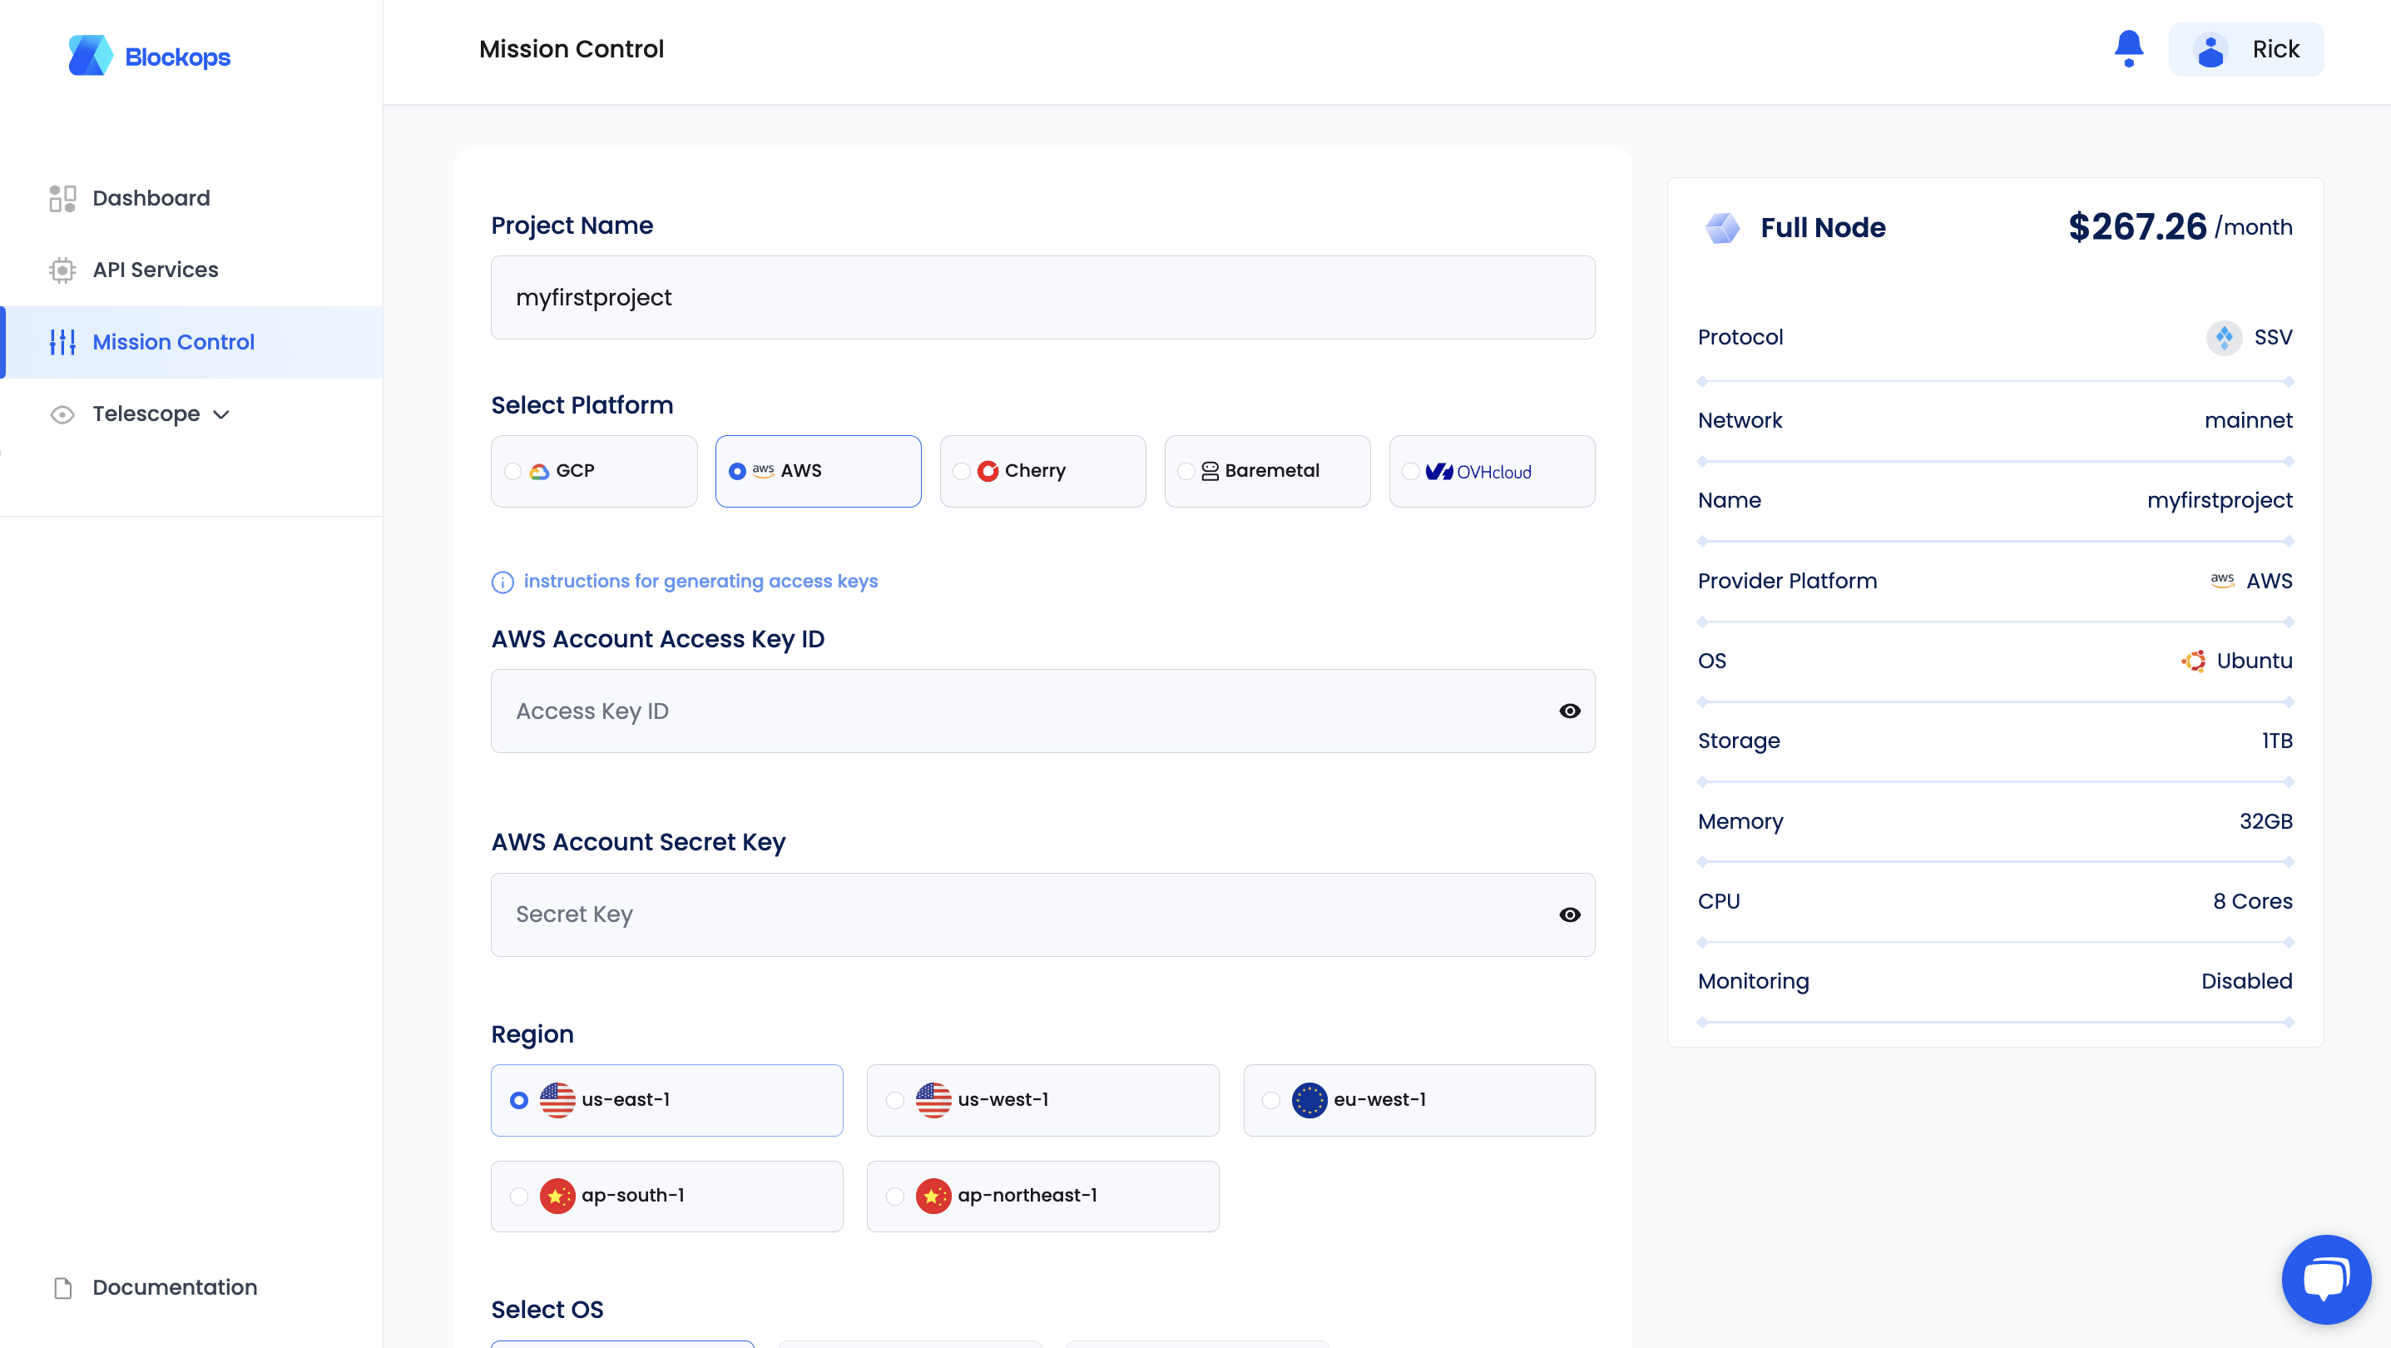Screen dimensions: 2391x1348
Task: Click Rick's user avatar icon
Action: tap(2210, 49)
